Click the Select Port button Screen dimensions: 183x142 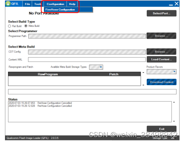(162, 13)
